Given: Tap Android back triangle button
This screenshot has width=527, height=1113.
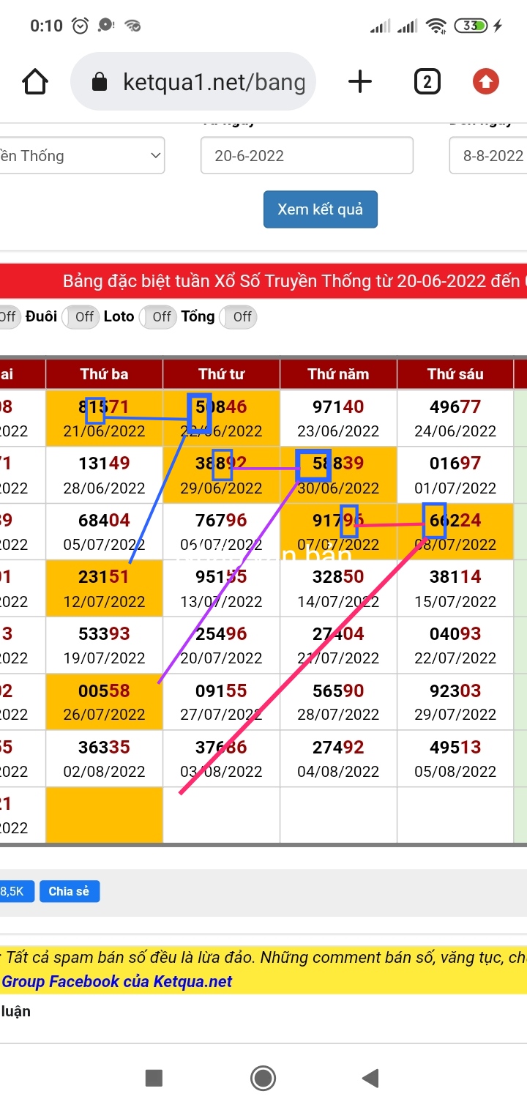Looking at the screenshot, I should click(x=370, y=1077).
